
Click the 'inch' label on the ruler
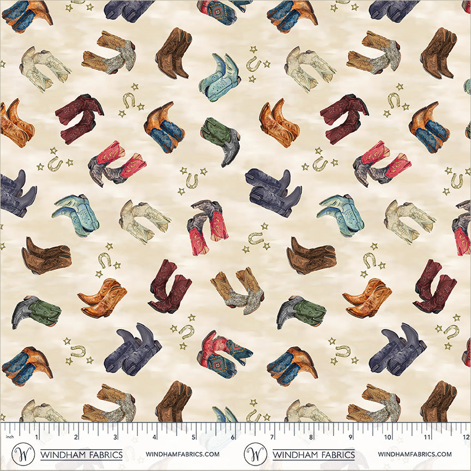click(9, 437)
